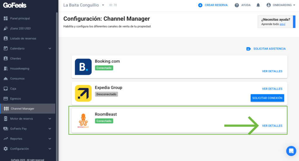
Task: Expand the GoFeels Pay submenu
Action: pyautogui.click(x=50, y=129)
